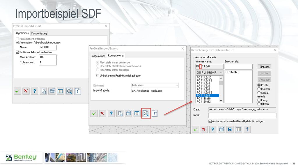Screen dimensions: 298x167
Task: Click the Import-Tabelle path field
Action: 155,91
